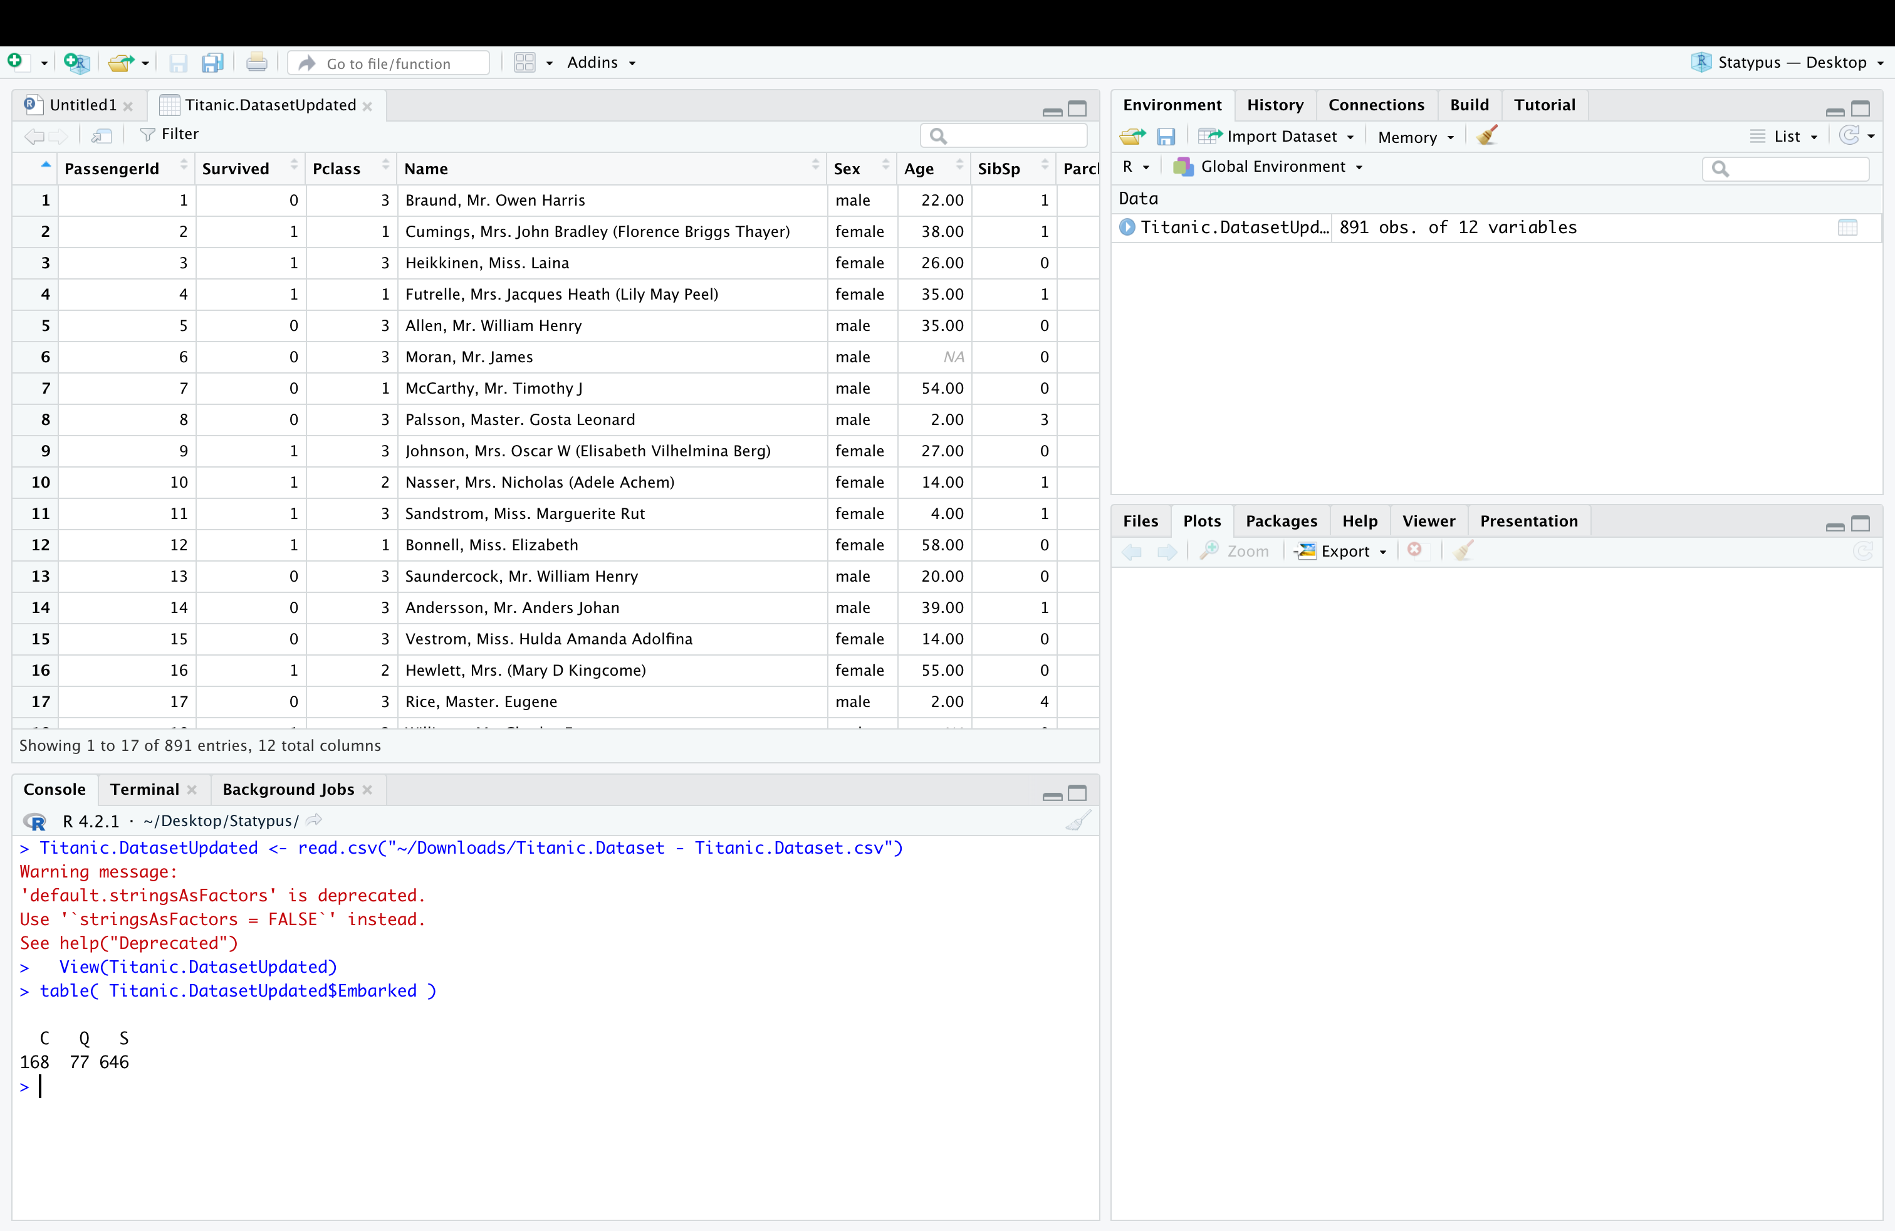Viewport: 1895px width, 1231px height.
Task: Click the Show in new window icon
Action: (101, 135)
